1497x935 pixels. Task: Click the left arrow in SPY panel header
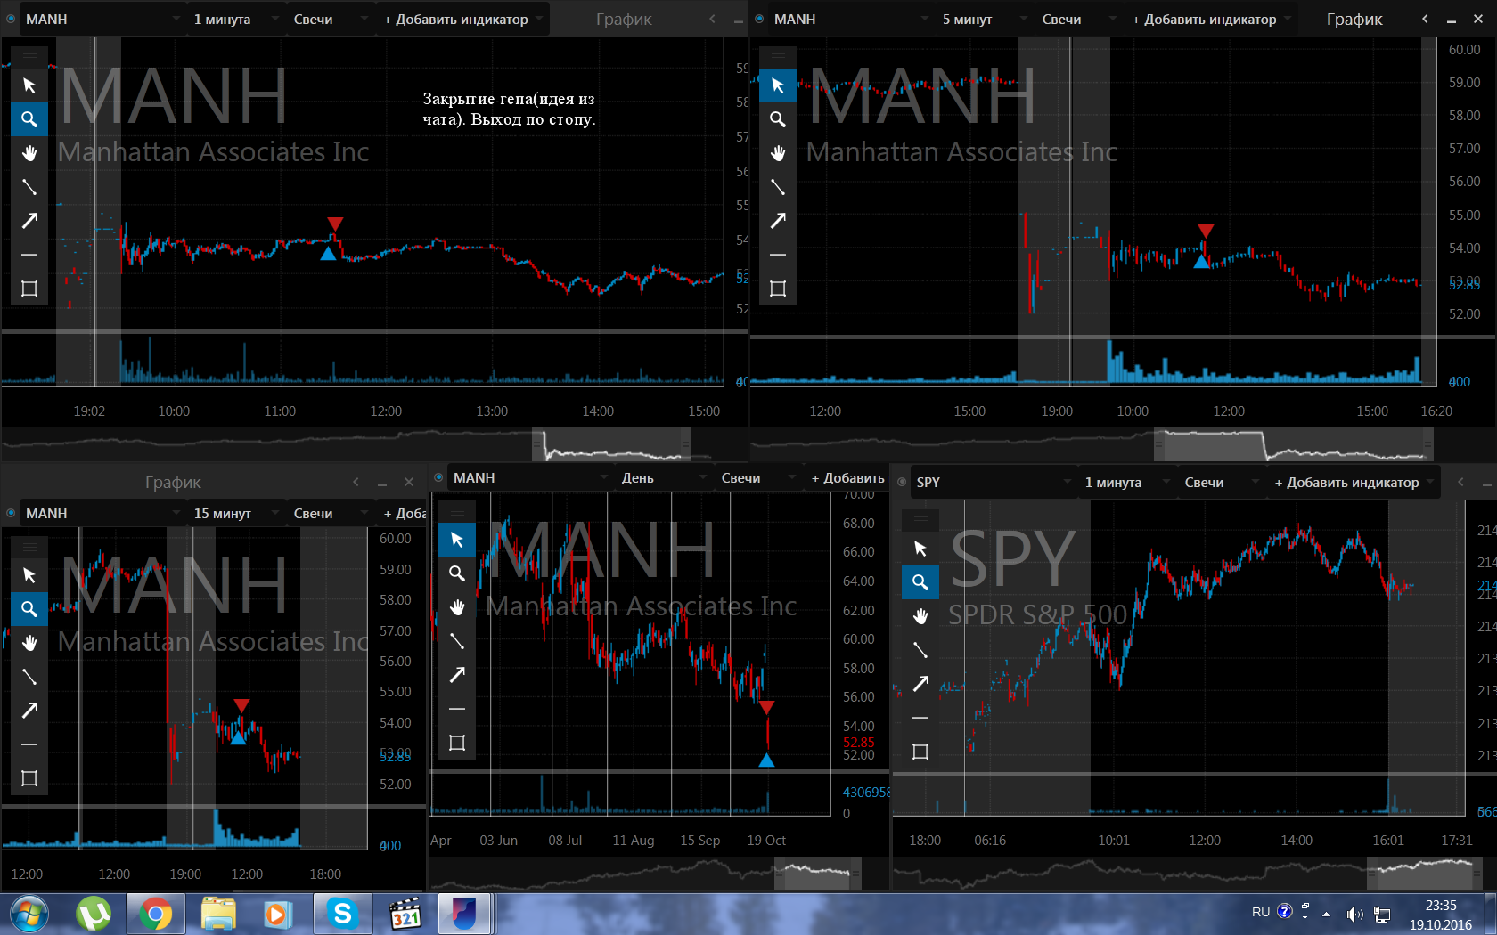click(x=1460, y=482)
